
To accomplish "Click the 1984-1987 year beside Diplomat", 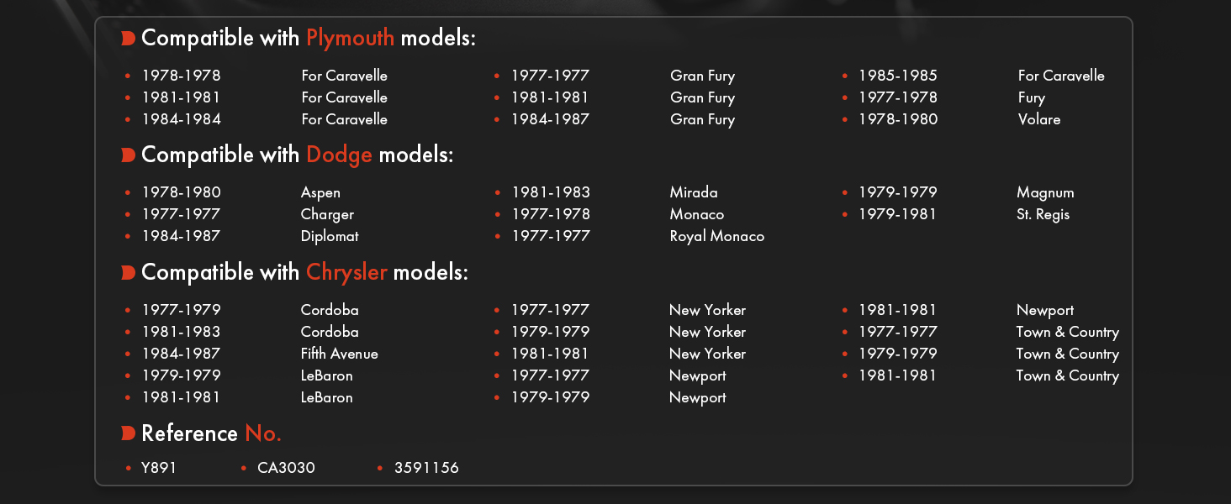I will (x=181, y=236).
